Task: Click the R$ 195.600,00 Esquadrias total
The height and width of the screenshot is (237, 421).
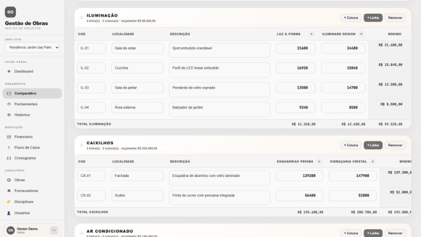Action: (310, 212)
